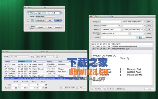This screenshot has width=158, height=99.
Task: Select the Confirm appointment next week note
Action: [122, 46]
